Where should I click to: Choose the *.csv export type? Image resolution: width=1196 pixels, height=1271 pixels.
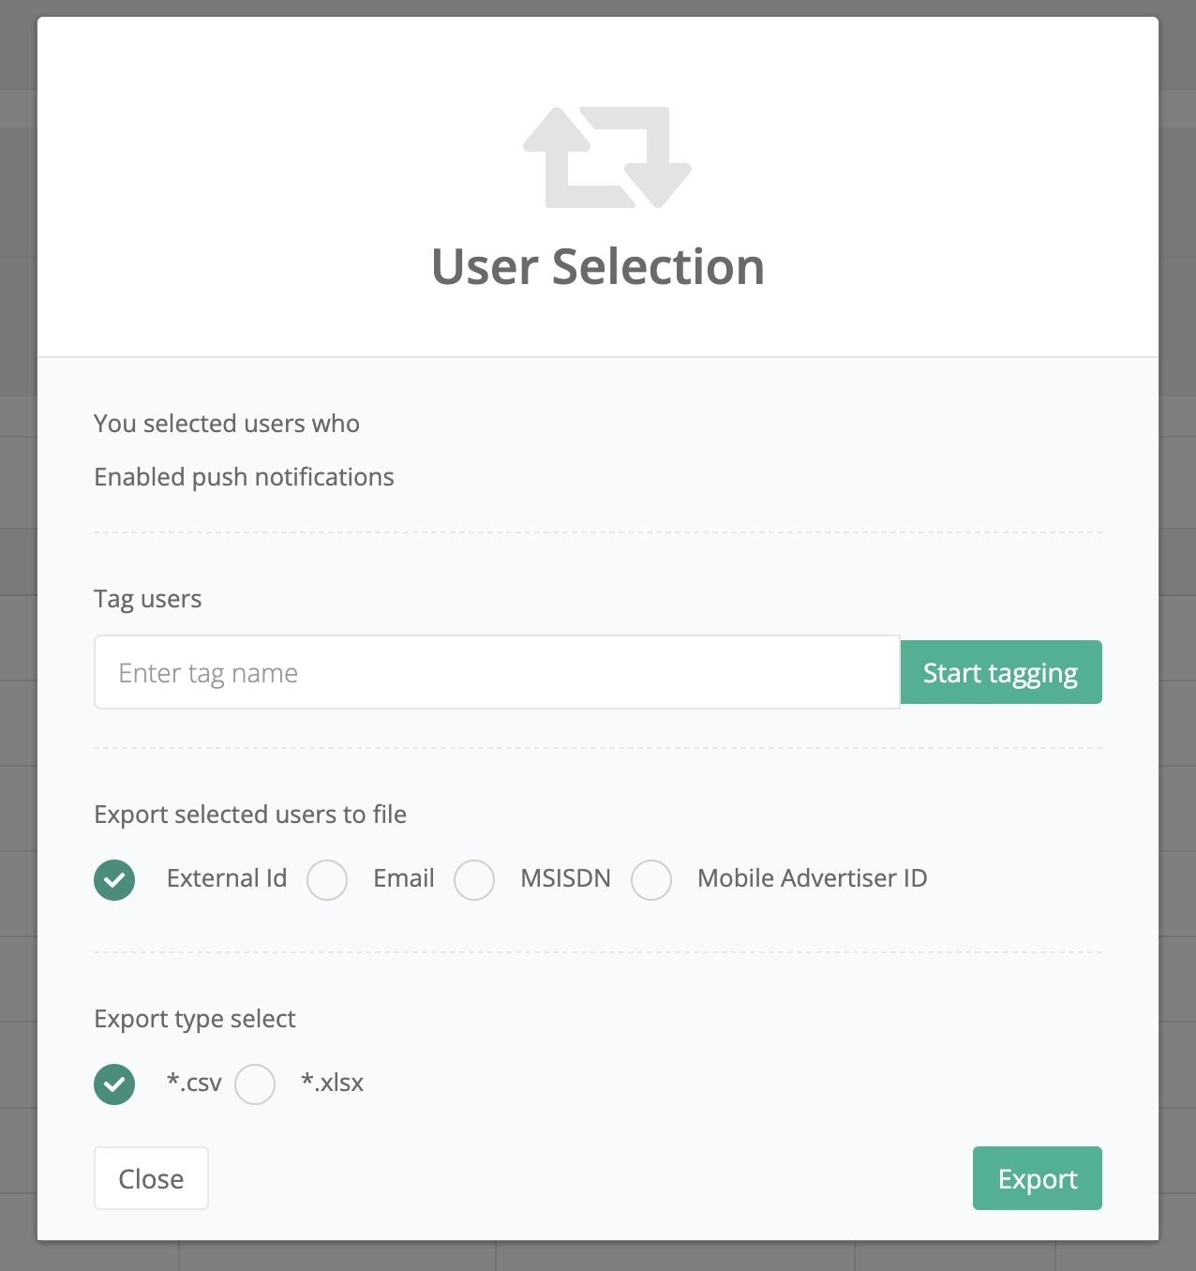click(x=114, y=1084)
